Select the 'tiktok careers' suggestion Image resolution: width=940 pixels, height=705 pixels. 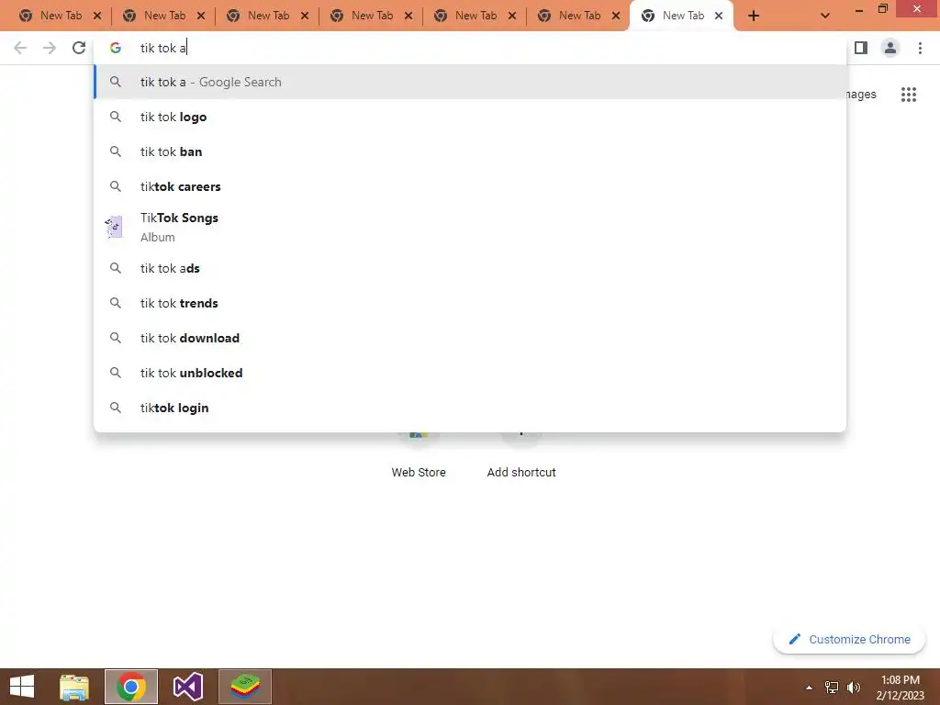[470, 186]
